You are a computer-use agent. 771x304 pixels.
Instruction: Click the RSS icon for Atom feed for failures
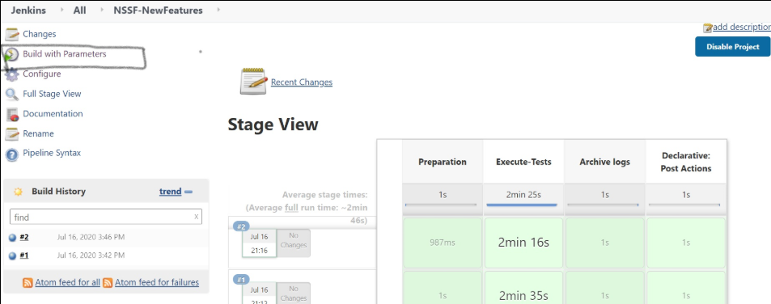coord(108,283)
